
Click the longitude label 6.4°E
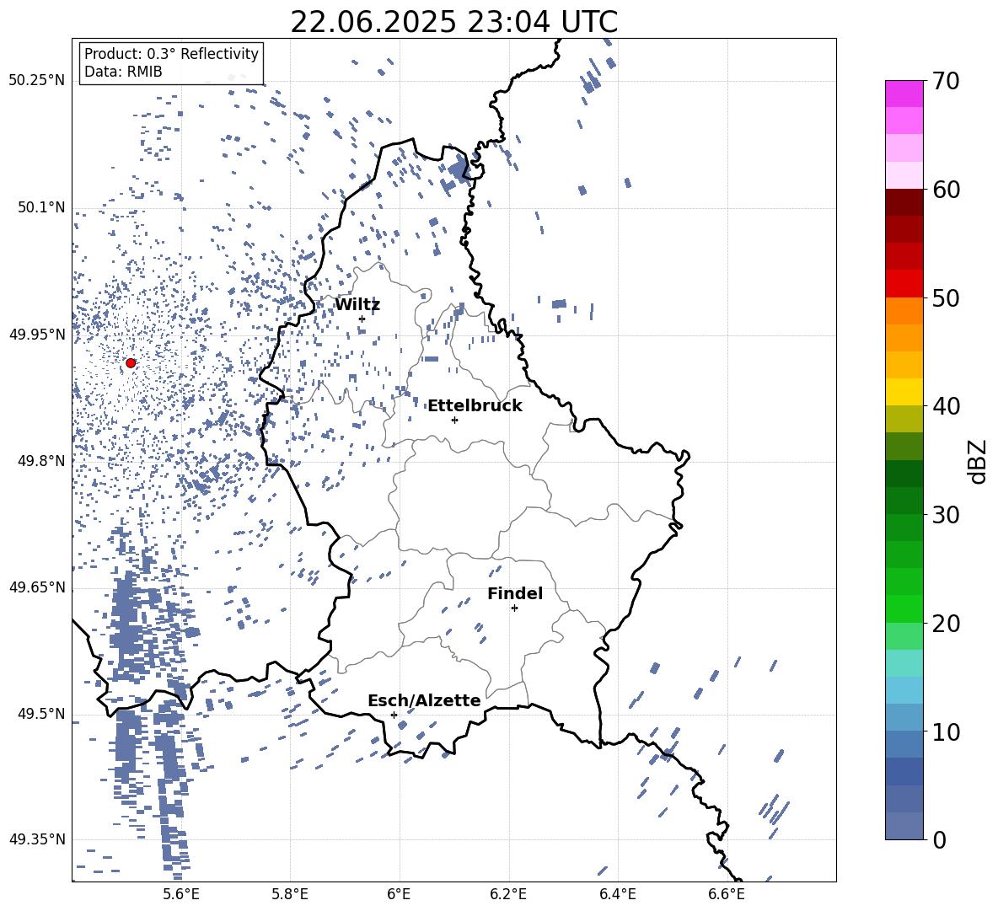point(617,894)
